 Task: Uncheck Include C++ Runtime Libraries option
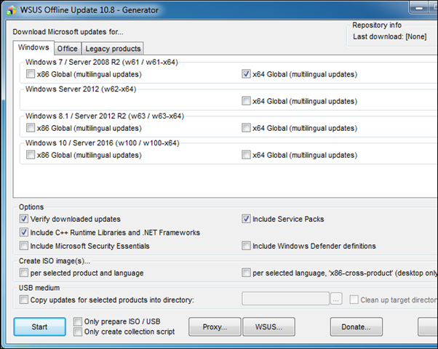(x=24, y=233)
